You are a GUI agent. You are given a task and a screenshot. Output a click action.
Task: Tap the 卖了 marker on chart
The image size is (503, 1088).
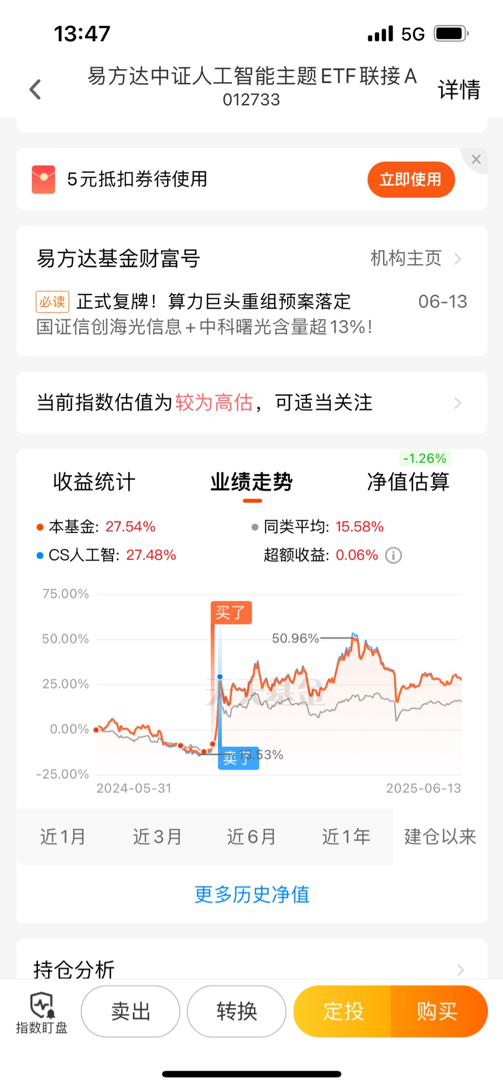point(238,758)
